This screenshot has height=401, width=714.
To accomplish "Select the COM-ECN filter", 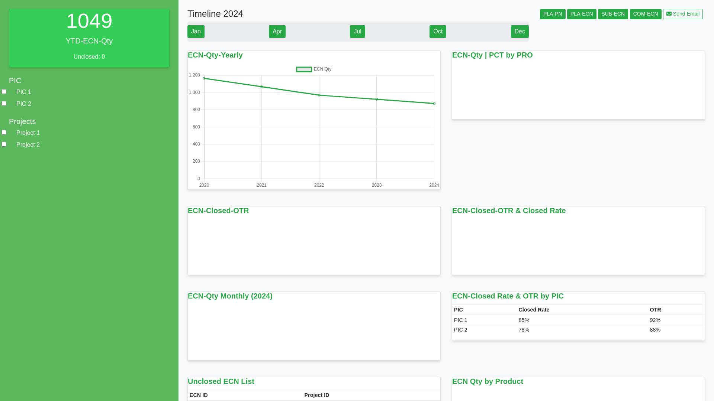I will 646,14.
